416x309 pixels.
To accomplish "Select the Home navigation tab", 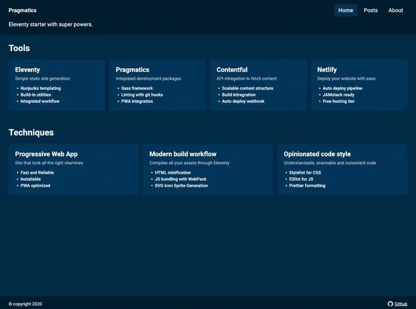I will point(346,10).
